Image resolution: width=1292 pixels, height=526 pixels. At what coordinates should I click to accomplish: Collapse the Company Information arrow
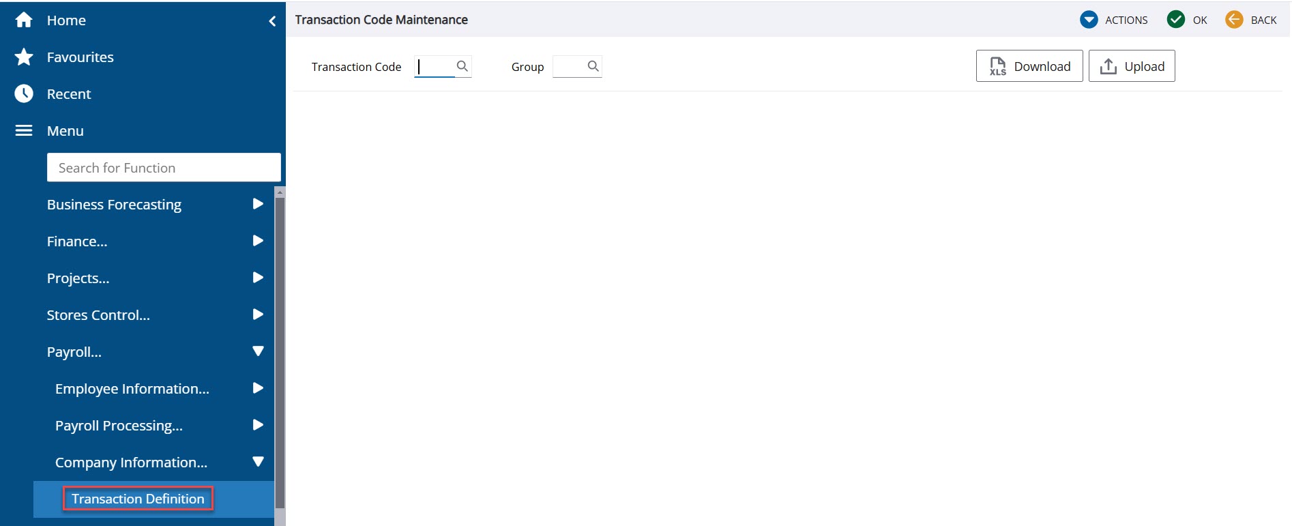tap(258, 462)
